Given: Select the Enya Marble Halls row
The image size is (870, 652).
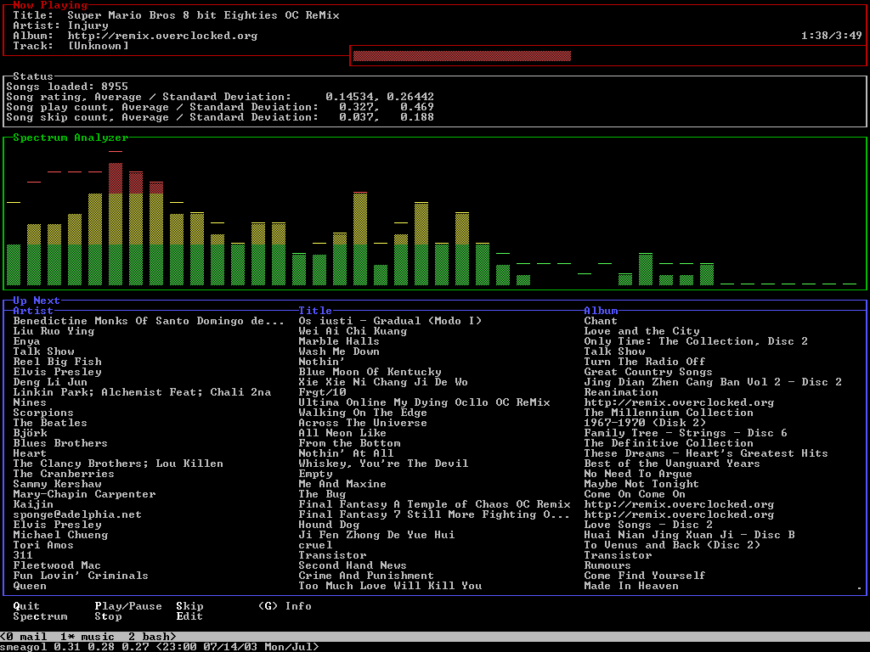Looking at the screenshot, I should pos(339,341).
